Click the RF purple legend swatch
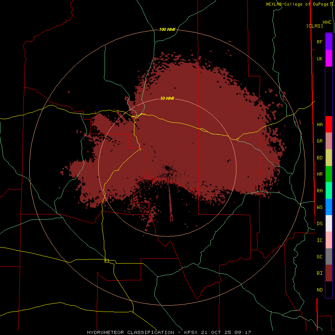 (x=329, y=42)
